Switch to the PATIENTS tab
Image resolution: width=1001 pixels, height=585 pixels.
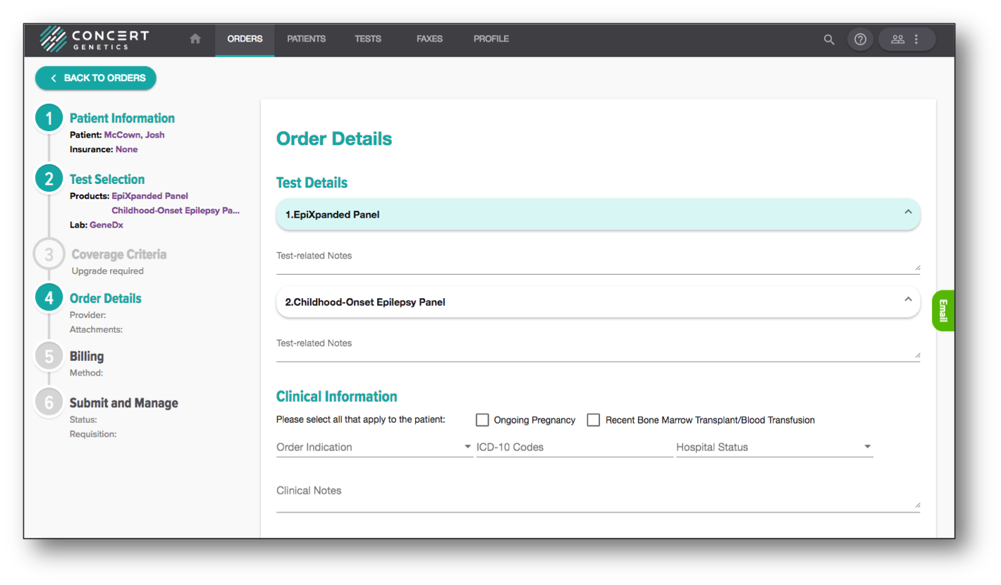click(x=307, y=39)
